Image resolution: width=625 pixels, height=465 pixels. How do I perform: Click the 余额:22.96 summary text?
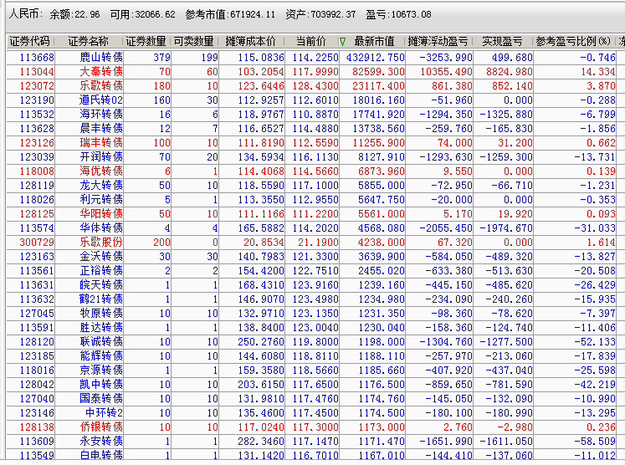click(75, 15)
